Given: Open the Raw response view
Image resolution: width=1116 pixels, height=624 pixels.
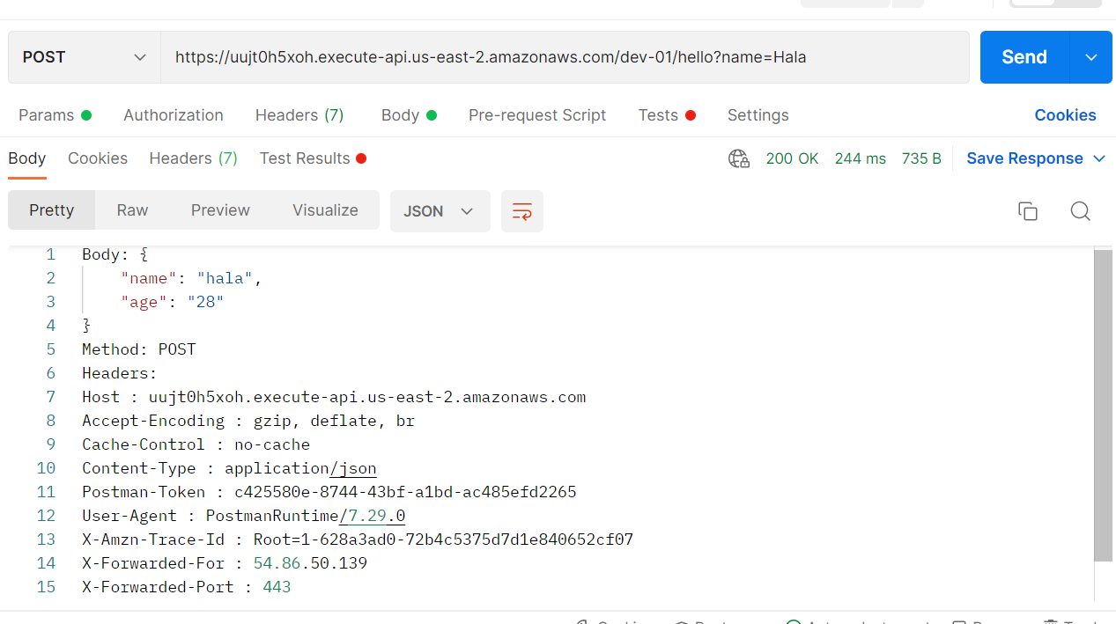Looking at the screenshot, I should (132, 210).
